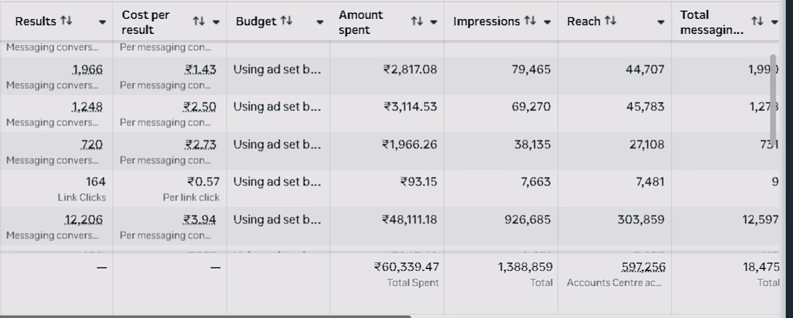This screenshot has height=318, width=793.
Task: Click the 12,206 results value
Action: 84,219
